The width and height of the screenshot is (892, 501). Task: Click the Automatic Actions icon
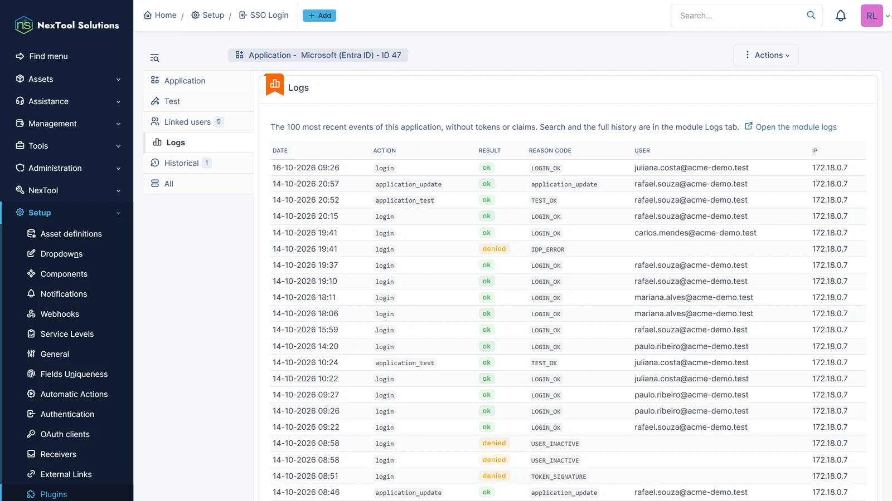31,394
